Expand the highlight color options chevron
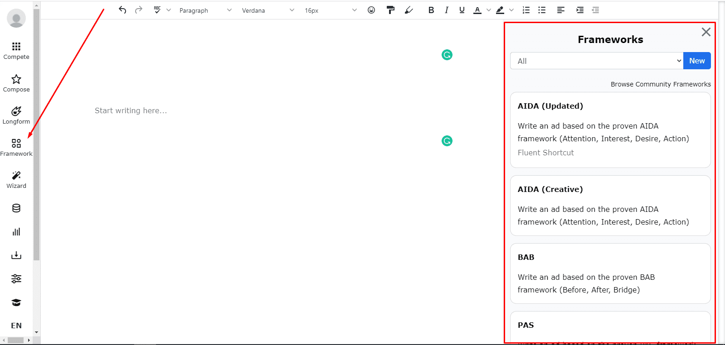725x345 pixels. (x=511, y=10)
